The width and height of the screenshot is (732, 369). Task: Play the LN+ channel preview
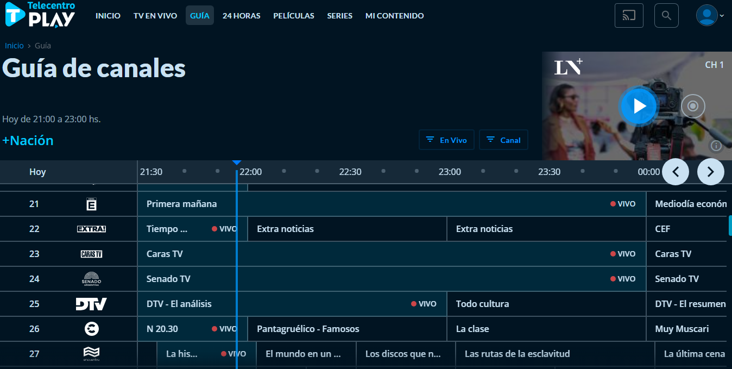pos(640,106)
